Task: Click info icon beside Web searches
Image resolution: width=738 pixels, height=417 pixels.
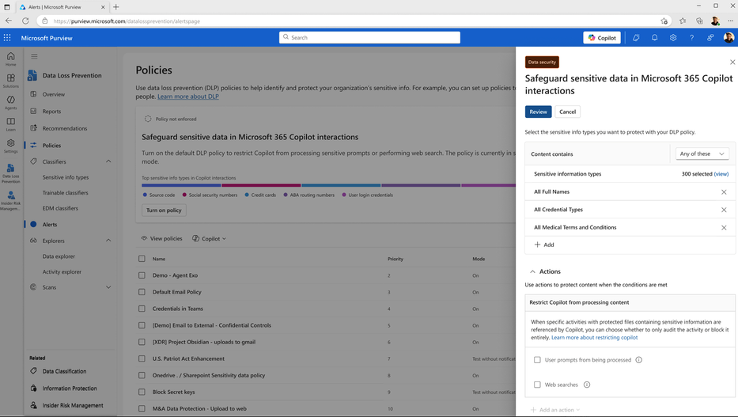Action: [587, 385]
